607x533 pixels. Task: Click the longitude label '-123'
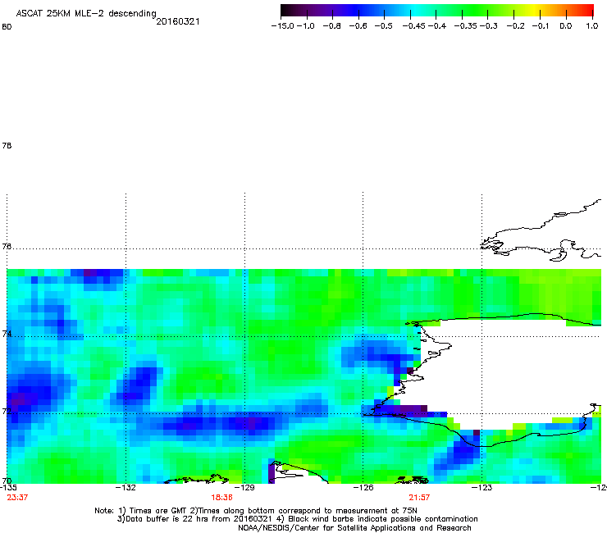click(482, 487)
